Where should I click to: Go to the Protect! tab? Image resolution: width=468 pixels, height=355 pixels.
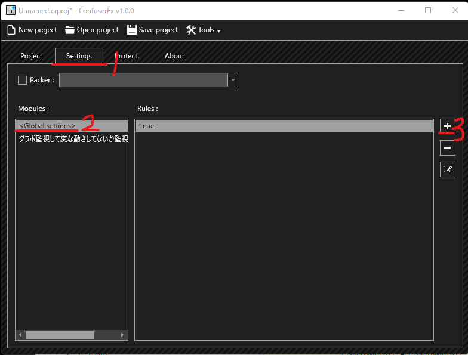coord(128,56)
